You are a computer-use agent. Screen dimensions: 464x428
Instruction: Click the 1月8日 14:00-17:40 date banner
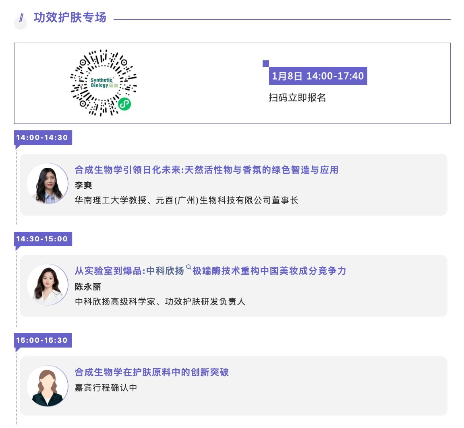(x=318, y=75)
